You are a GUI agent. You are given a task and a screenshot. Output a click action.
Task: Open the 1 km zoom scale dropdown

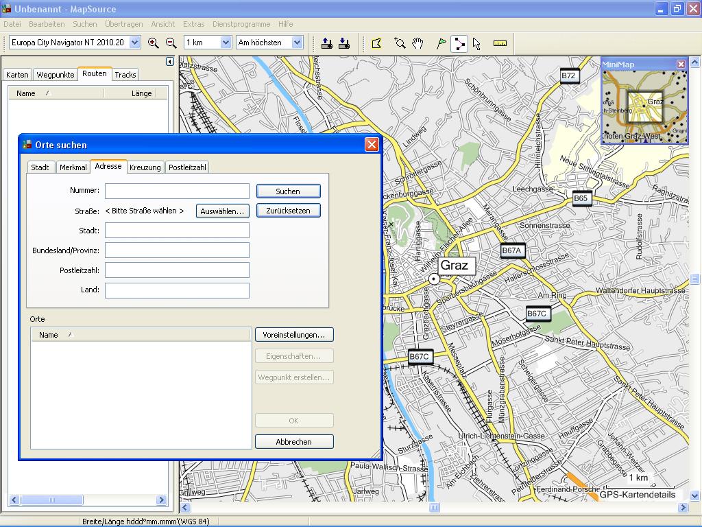226,43
